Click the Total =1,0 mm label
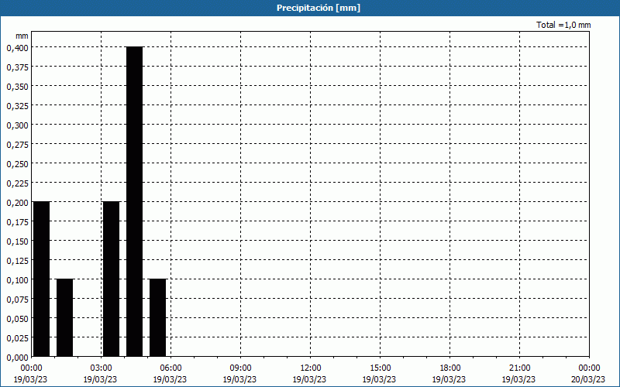Screen dimensions: 620x387 [563, 25]
